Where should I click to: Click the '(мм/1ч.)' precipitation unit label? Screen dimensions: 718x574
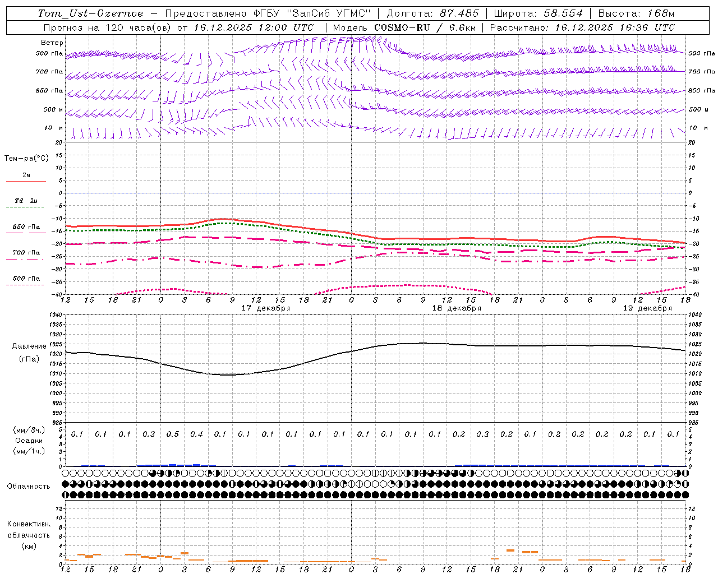pyautogui.click(x=29, y=451)
